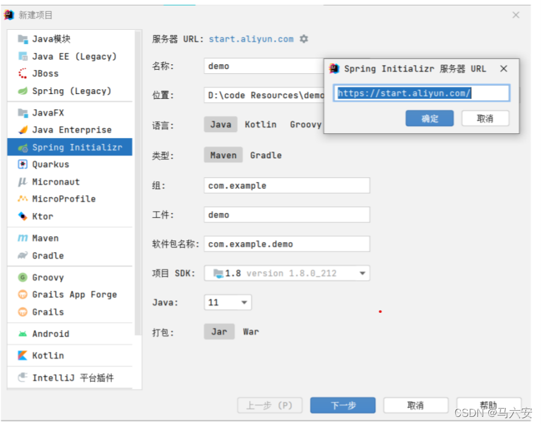Click the 名称 field containing demo
The image size is (541, 424).
coord(265,66)
